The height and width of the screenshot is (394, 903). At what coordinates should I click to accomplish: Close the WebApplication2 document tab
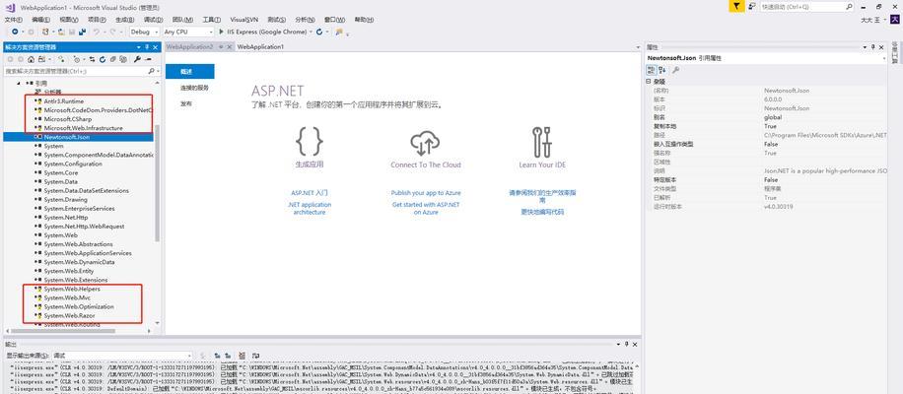coord(230,47)
